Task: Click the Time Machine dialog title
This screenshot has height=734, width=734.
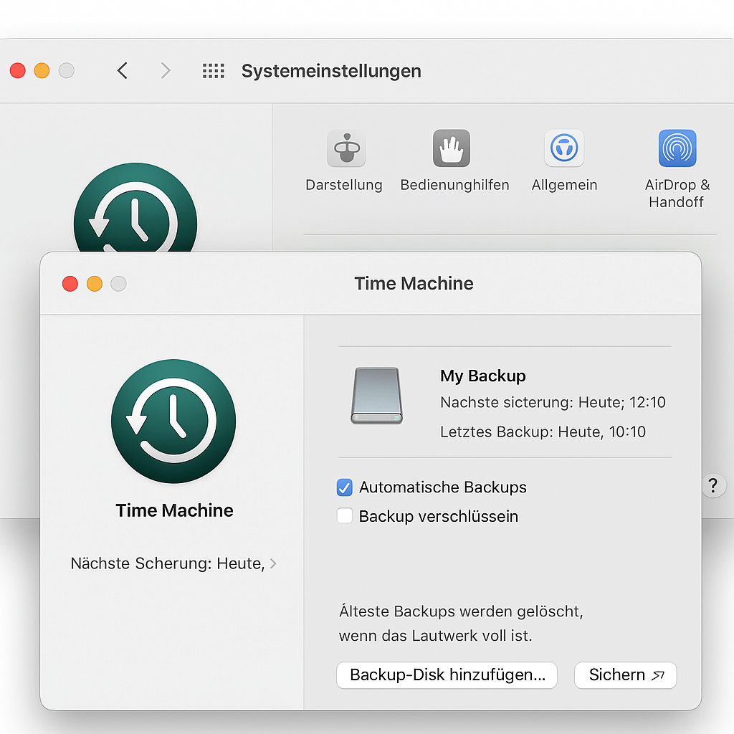Action: [x=414, y=284]
